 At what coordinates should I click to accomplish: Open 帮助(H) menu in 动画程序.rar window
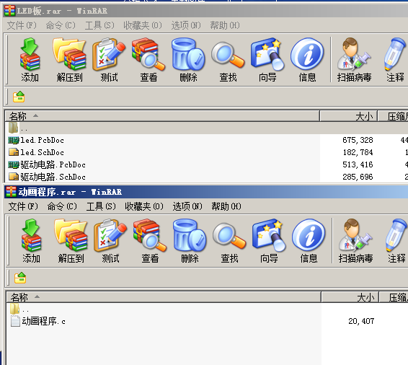[226, 206]
